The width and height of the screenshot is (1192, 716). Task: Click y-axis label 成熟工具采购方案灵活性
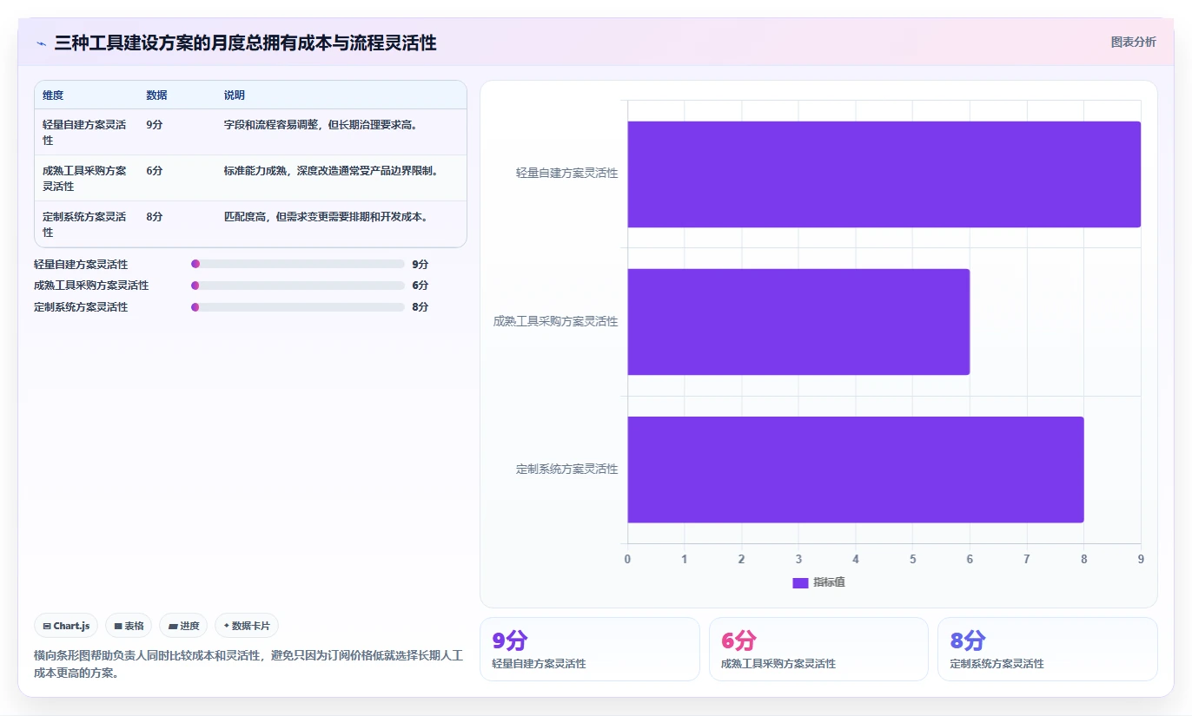coord(556,321)
